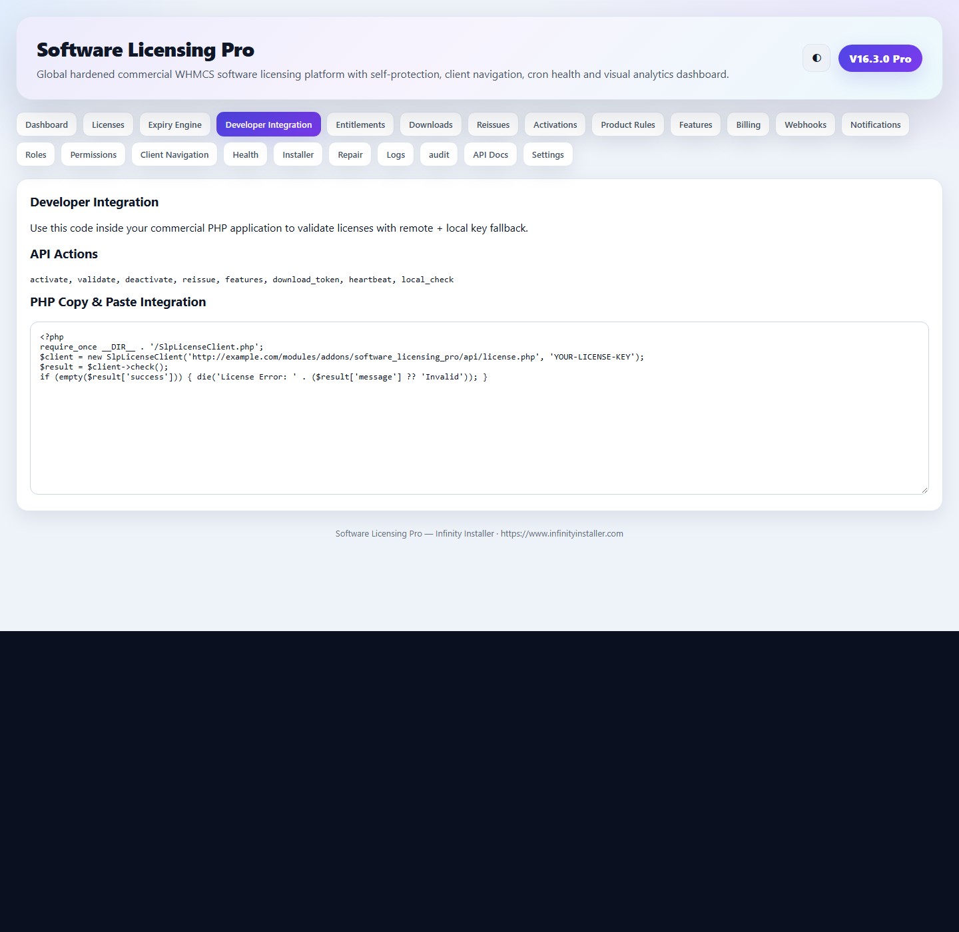Open the Roles tab
Viewport: 959px width, 932px height.
click(36, 154)
